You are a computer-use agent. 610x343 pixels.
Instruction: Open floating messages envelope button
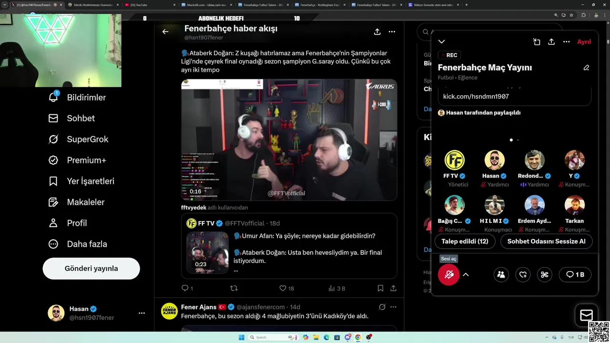(586, 315)
